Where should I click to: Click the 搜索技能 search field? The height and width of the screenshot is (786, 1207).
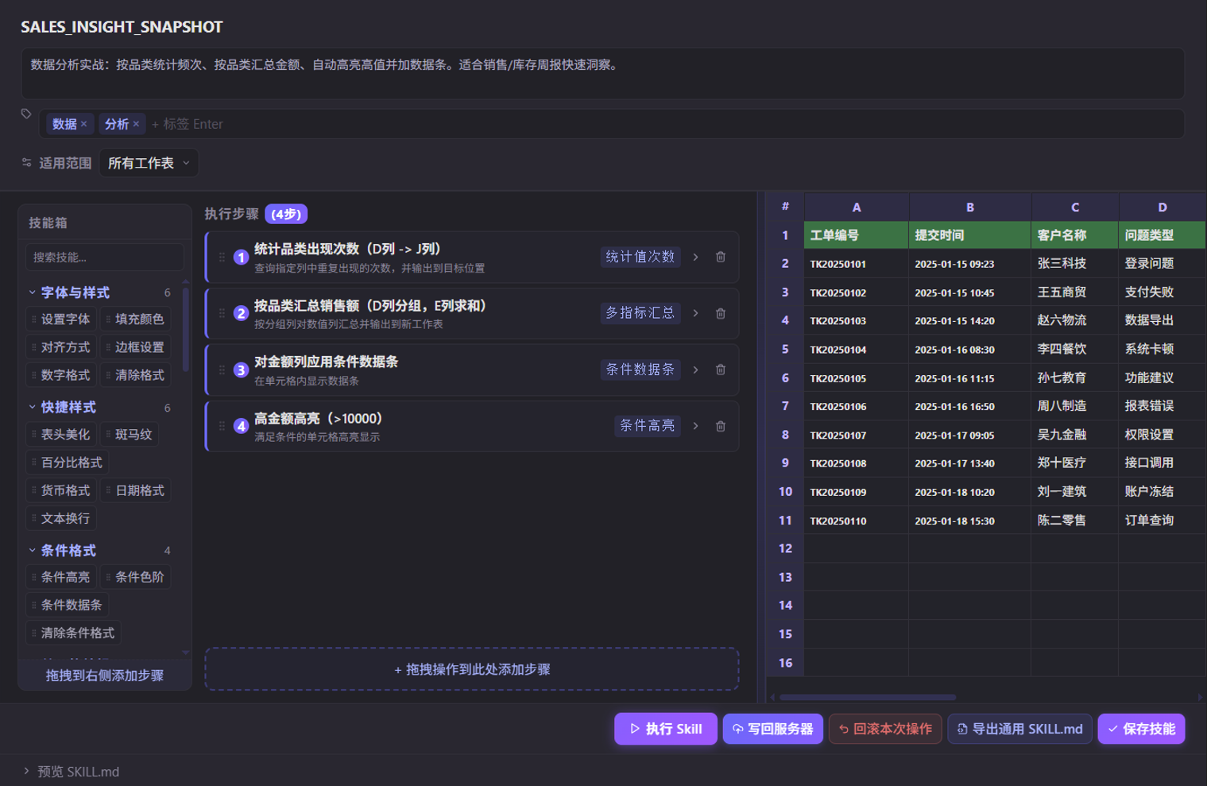104,257
